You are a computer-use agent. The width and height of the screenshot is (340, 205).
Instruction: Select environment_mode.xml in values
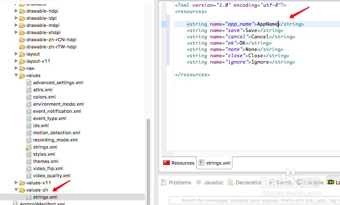(x=58, y=104)
